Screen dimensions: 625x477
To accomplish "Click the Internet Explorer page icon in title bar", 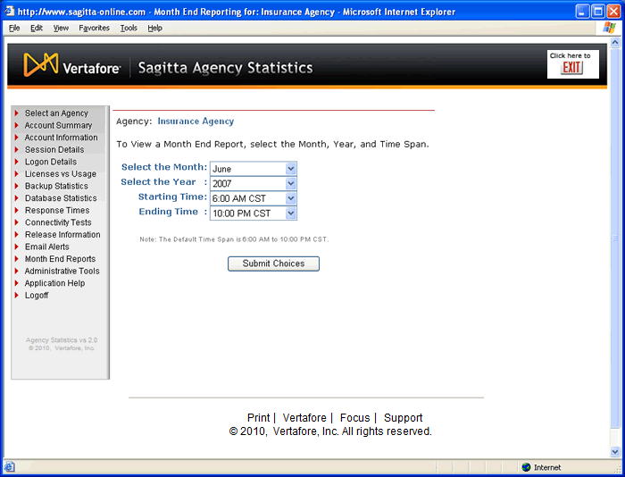I will tap(9, 12).
